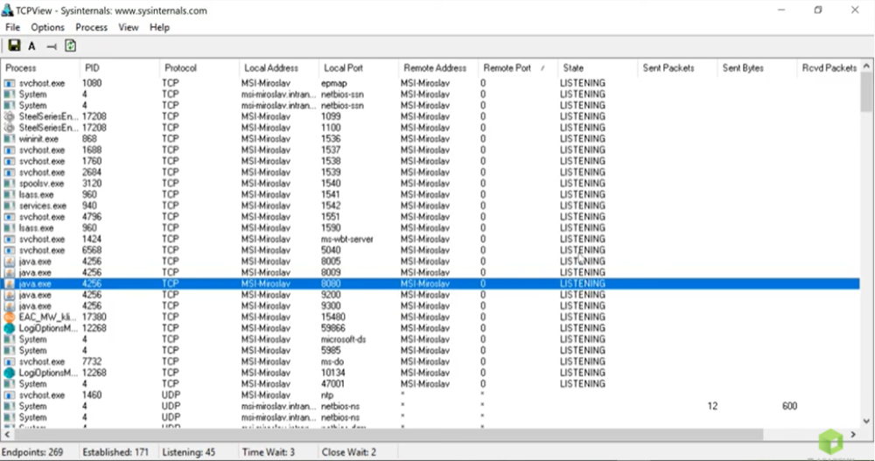This screenshot has height=461, width=875.
Task: Click the LogiOptions icon on port 59866
Action: [10, 329]
